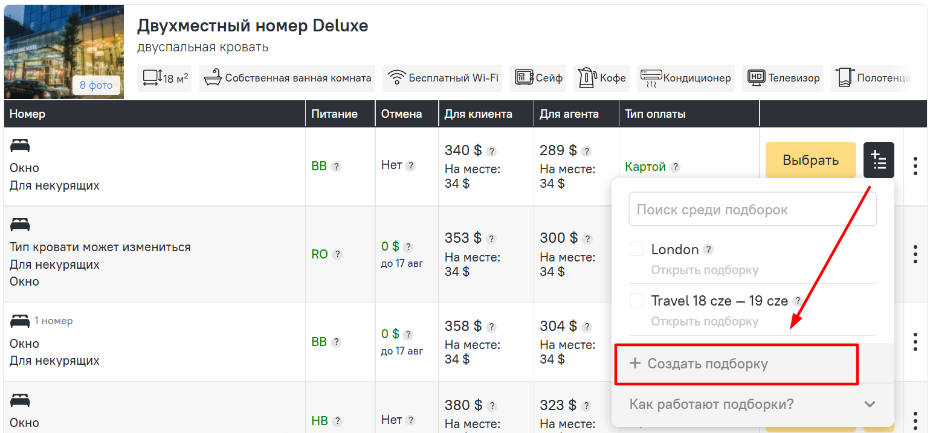Image resolution: width=933 pixels, height=433 pixels.
Task: Check the London collection checkbox
Action: click(x=637, y=249)
